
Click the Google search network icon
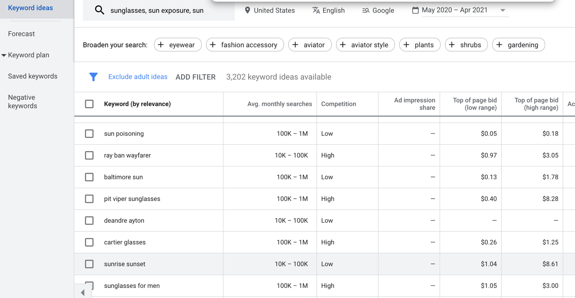click(x=366, y=10)
